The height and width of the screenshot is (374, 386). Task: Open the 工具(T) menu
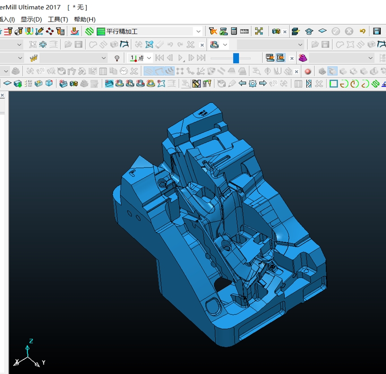58,19
